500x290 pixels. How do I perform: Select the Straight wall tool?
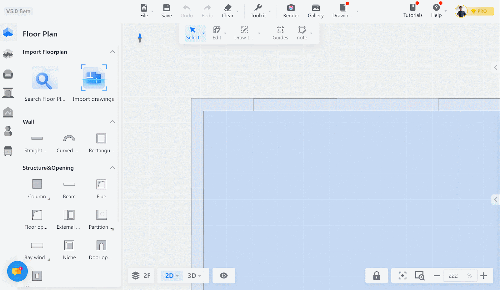pos(37,138)
